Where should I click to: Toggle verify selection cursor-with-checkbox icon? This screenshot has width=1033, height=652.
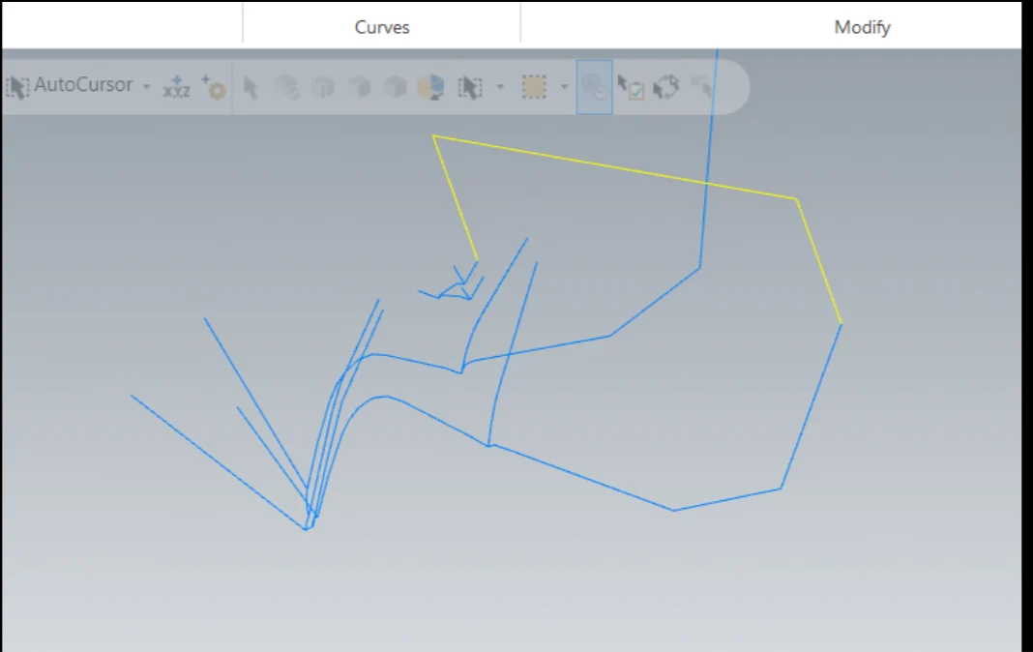pyautogui.click(x=631, y=88)
